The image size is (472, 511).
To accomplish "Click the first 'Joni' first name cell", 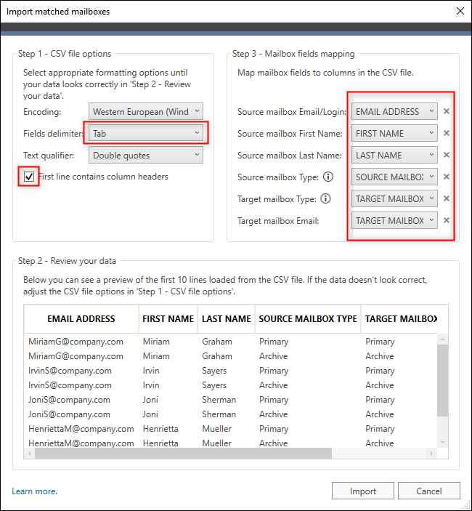I will coord(150,400).
